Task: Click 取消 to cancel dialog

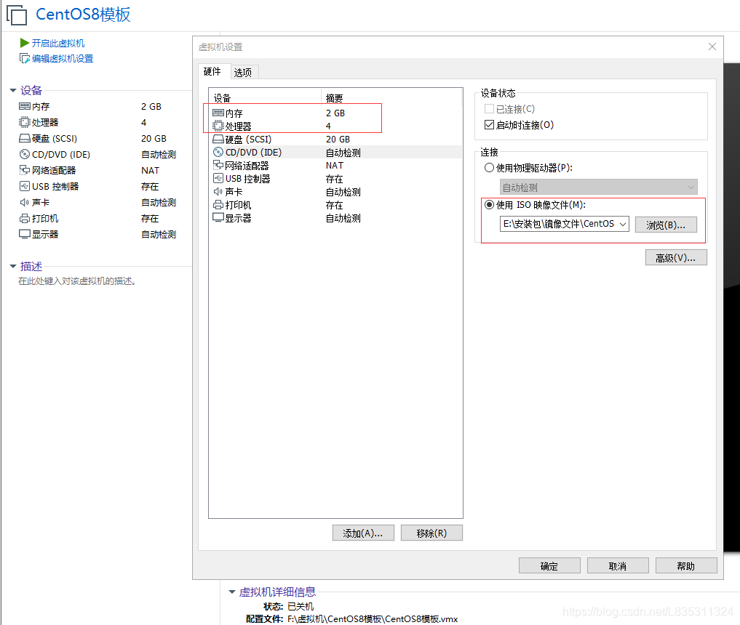Action: click(x=618, y=566)
